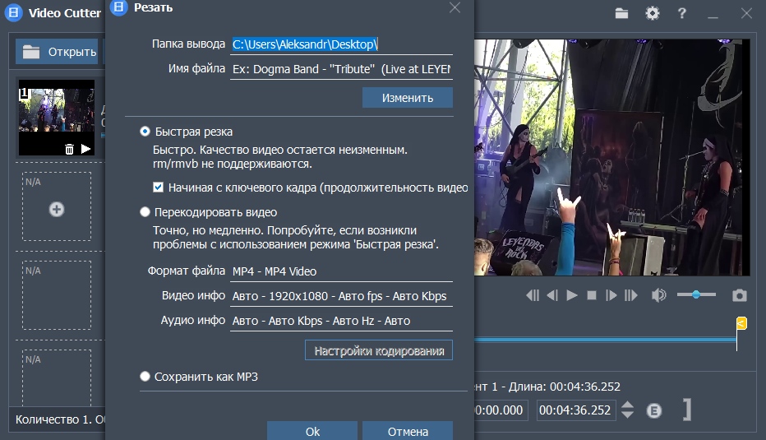
Task: Select the 'Быстрая резка' radio option
Action: [x=145, y=132]
